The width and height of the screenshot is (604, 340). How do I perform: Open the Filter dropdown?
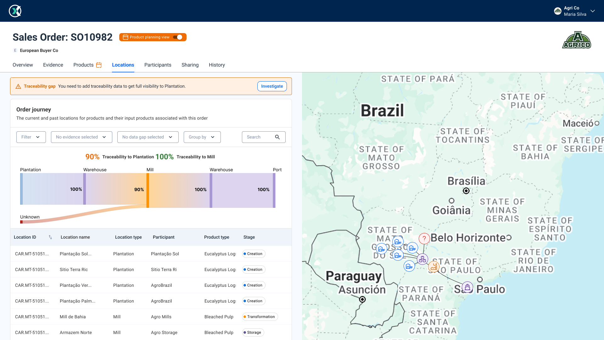pyautogui.click(x=31, y=137)
